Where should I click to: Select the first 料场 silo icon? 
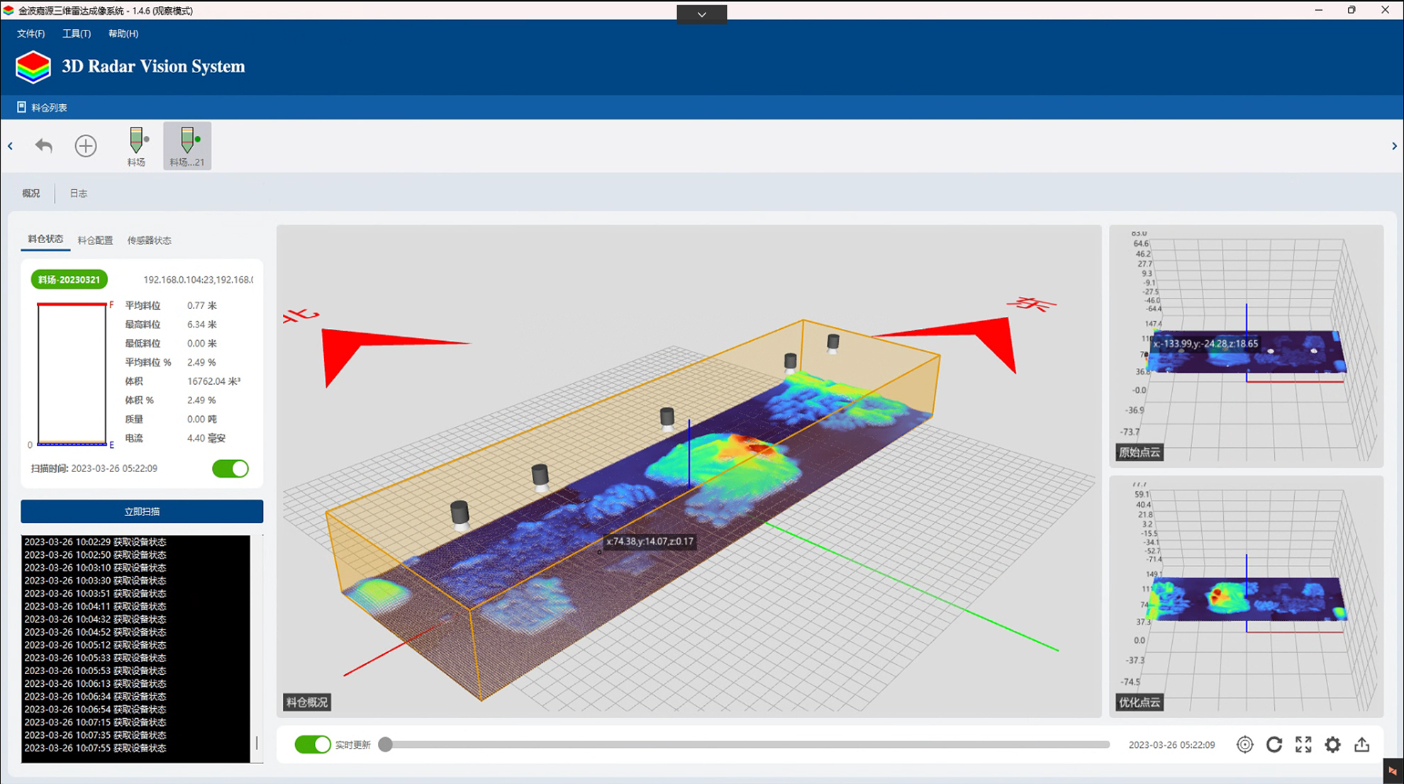pos(137,146)
